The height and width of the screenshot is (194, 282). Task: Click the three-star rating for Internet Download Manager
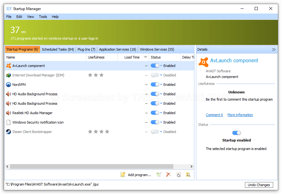[96, 75]
